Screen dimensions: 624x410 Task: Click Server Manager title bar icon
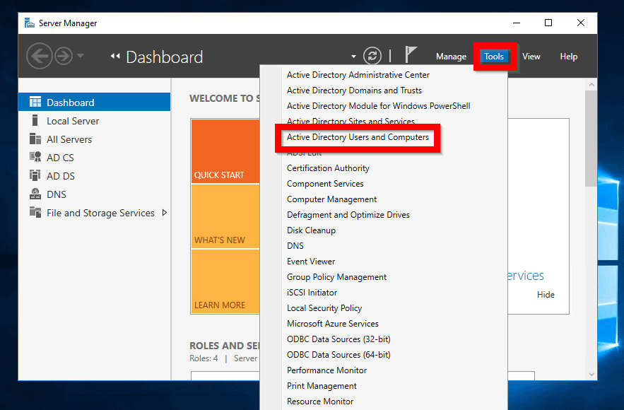pos(30,23)
